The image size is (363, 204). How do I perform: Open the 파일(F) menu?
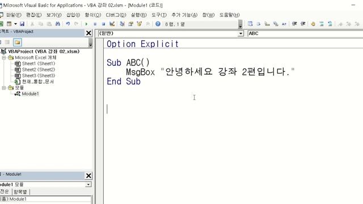coord(14,15)
